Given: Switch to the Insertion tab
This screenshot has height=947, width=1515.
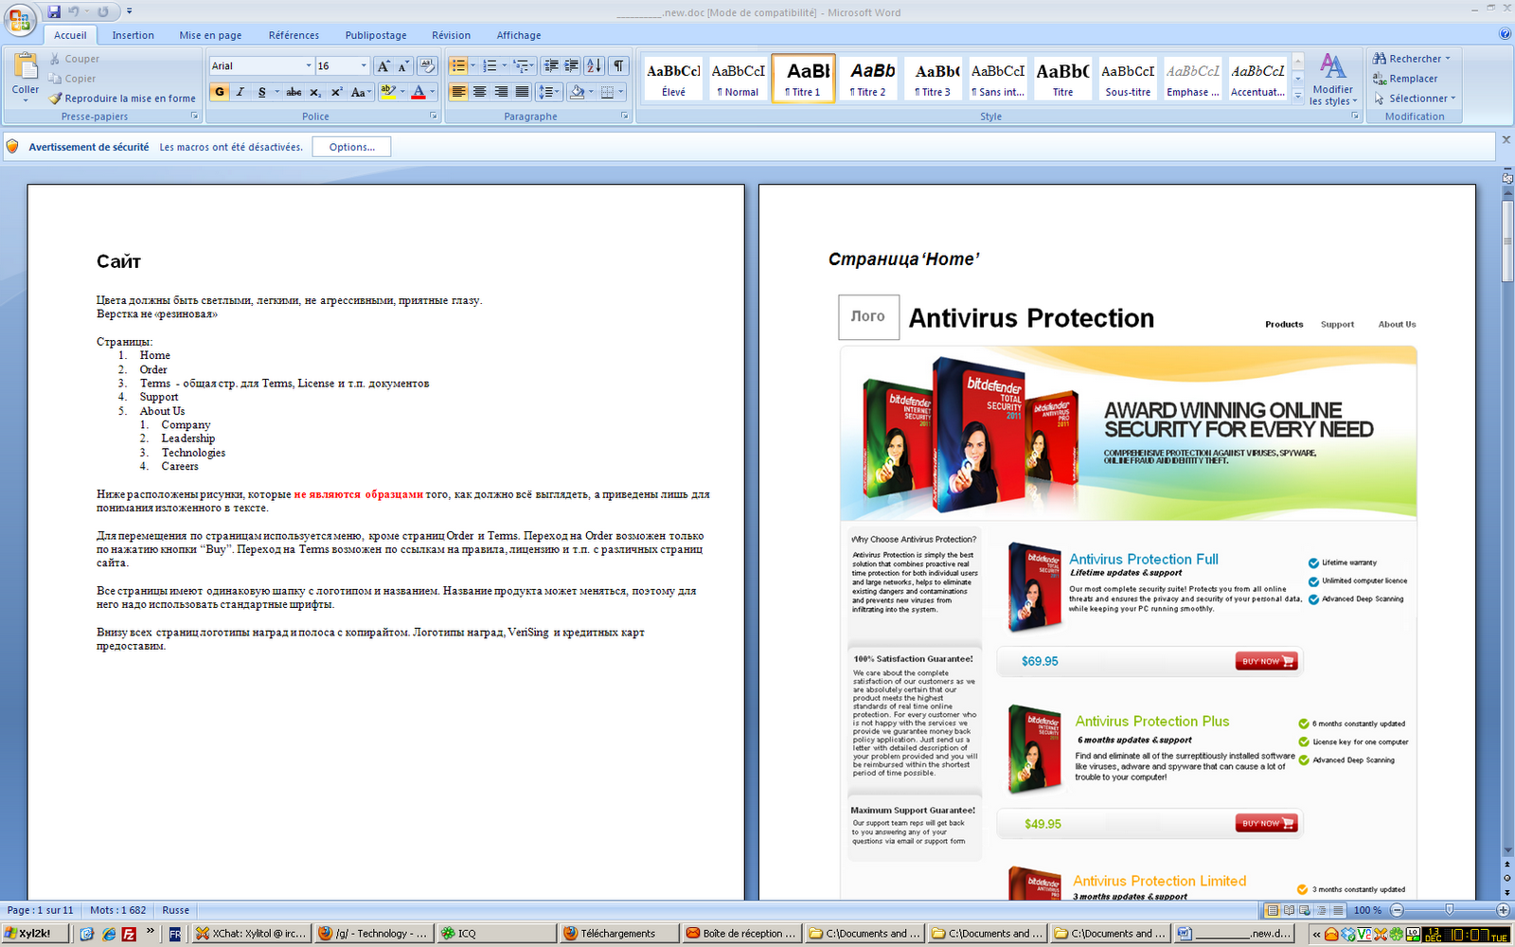Looking at the screenshot, I should 133,35.
